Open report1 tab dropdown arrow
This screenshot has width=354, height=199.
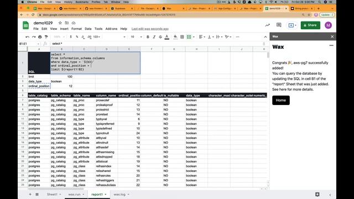pos(106,195)
